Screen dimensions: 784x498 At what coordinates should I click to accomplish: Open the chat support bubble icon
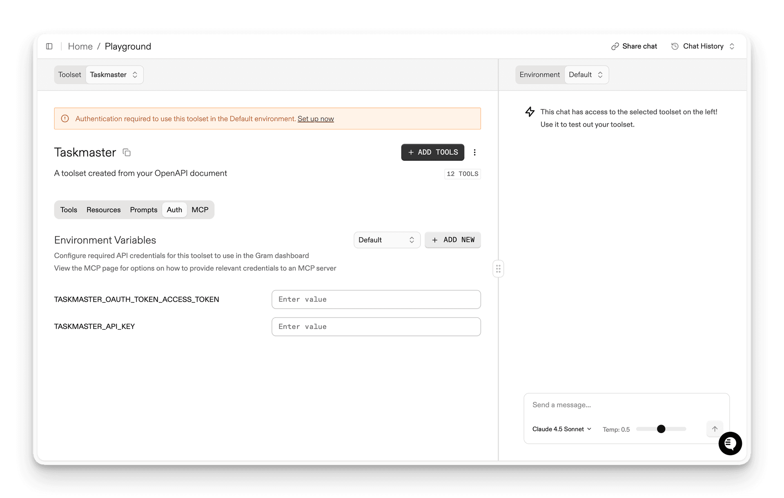(x=731, y=443)
